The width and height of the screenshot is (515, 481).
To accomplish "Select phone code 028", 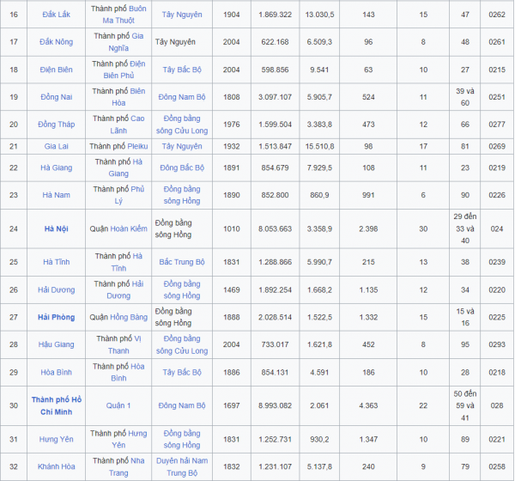I will coord(497,405).
